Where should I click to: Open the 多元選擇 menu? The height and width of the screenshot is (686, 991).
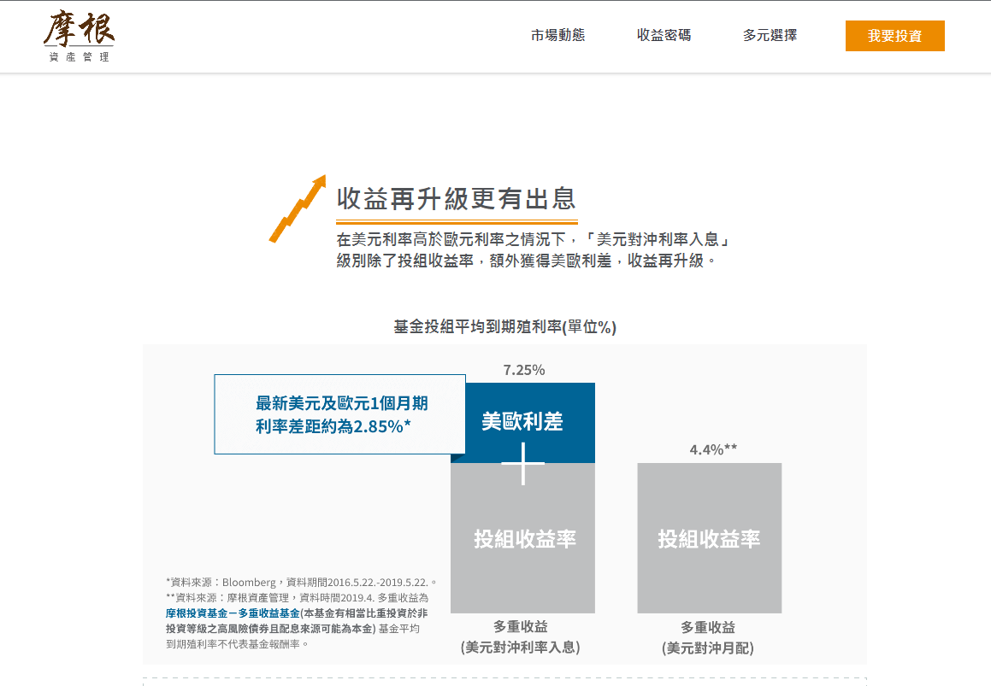coord(769,36)
